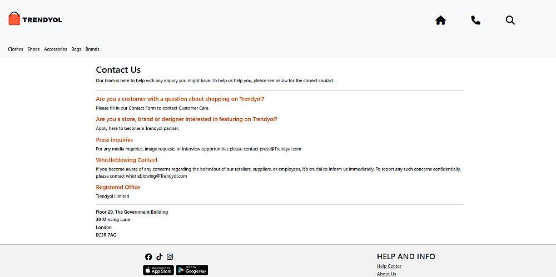The image size is (556, 277).
Task: Go to the home page icon
Action: (440, 21)
